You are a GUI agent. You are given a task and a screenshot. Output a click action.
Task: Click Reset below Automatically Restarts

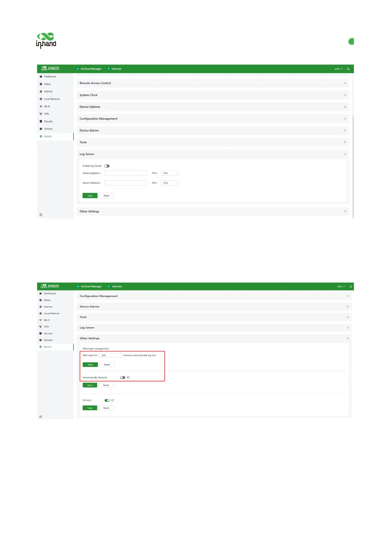point(106,385)
